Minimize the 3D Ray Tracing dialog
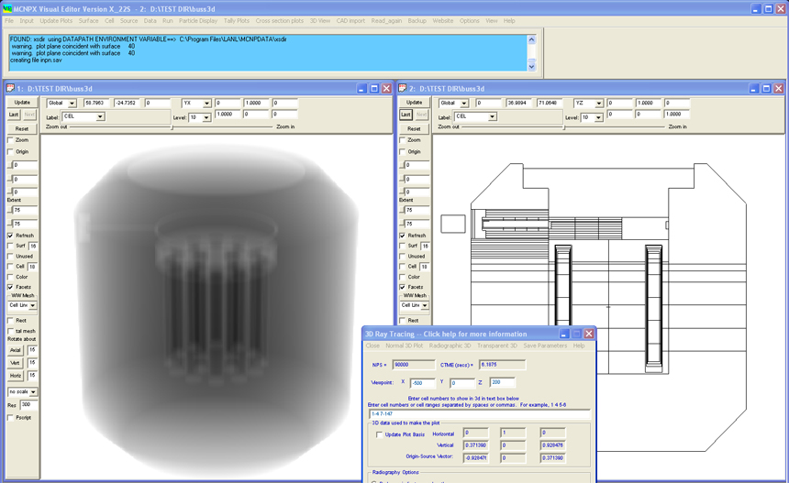Screen dimensions: 789x483 pyautogui.click(x=564, y=334)
